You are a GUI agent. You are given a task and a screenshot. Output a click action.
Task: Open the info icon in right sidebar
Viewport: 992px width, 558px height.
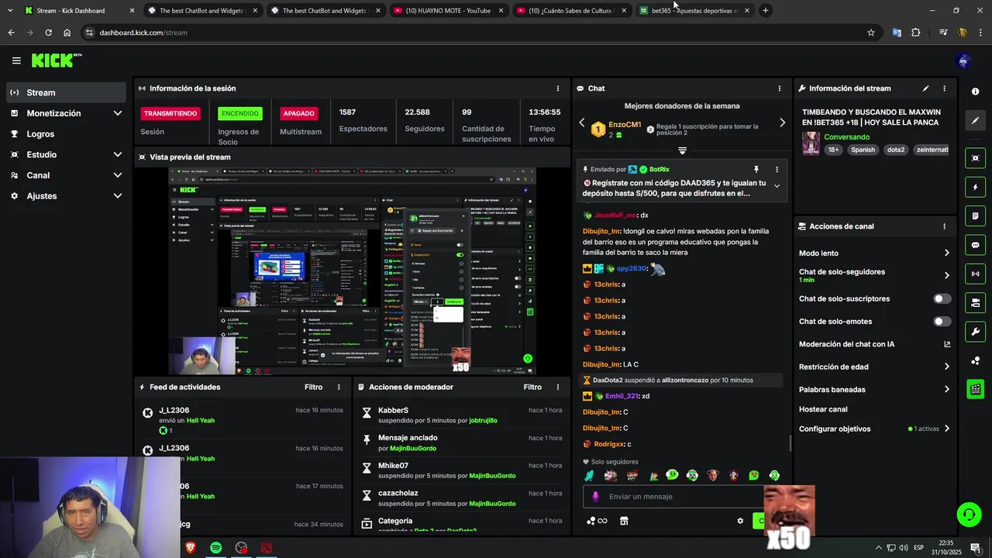pos(975,91)
